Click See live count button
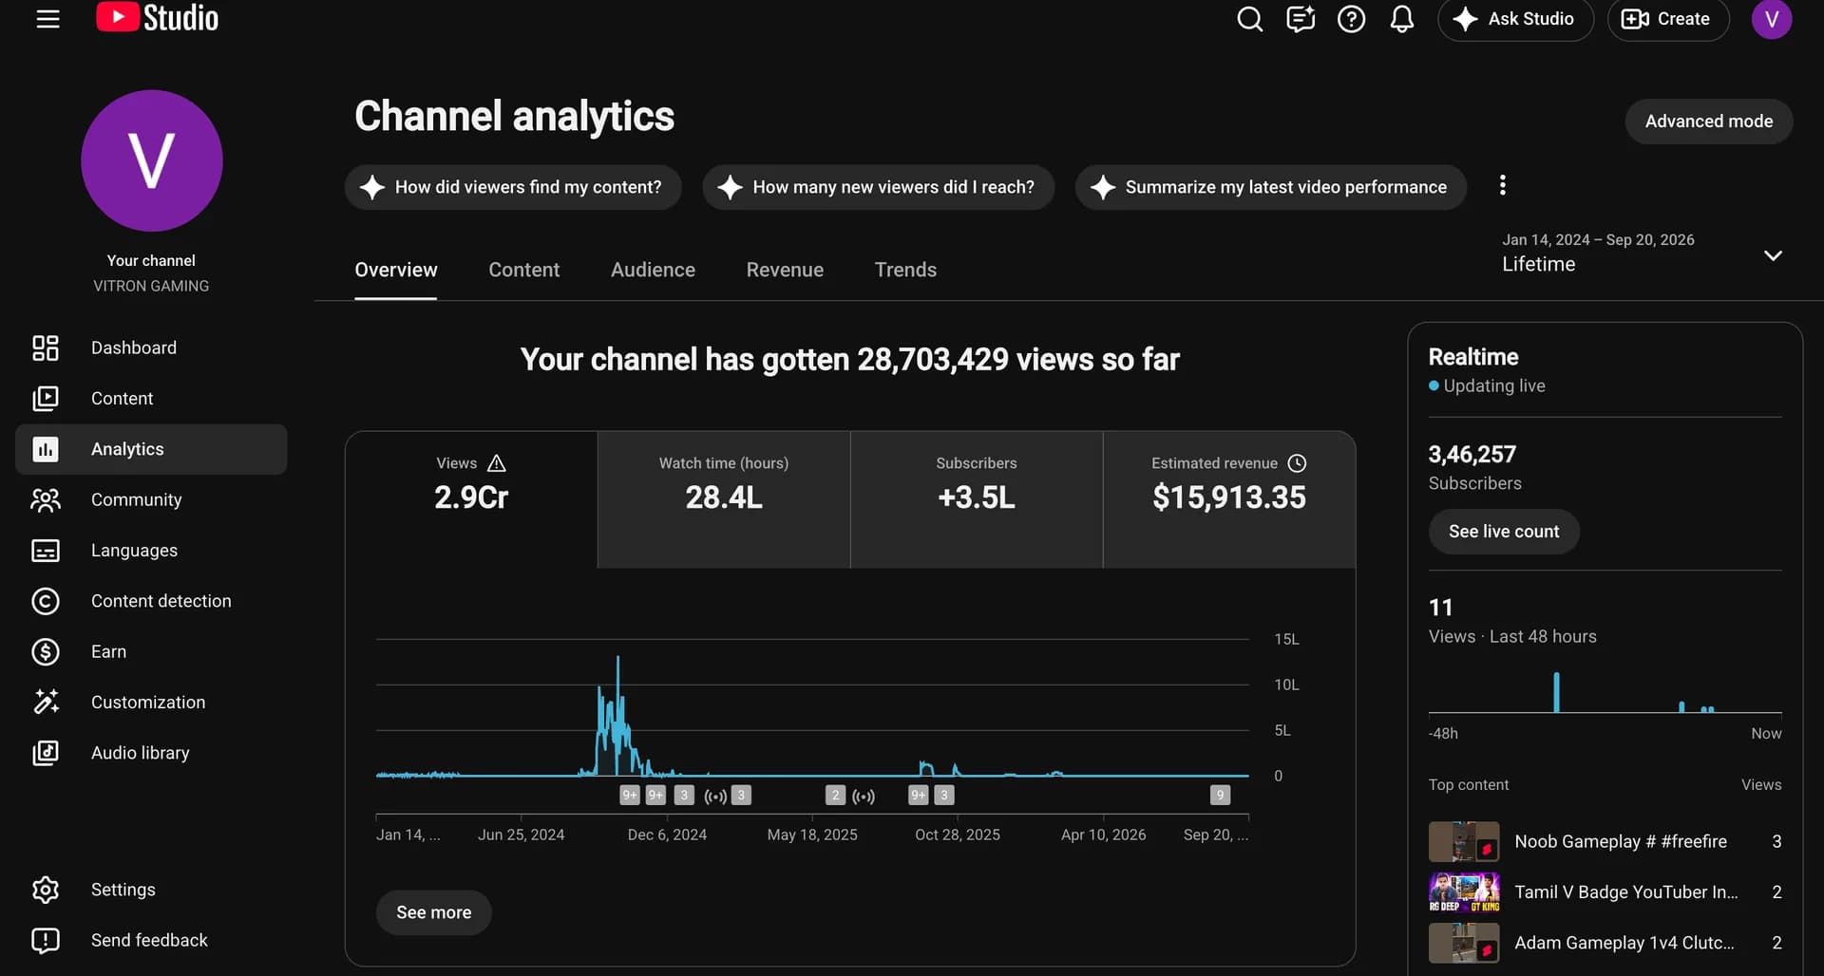 [1504, 532]
